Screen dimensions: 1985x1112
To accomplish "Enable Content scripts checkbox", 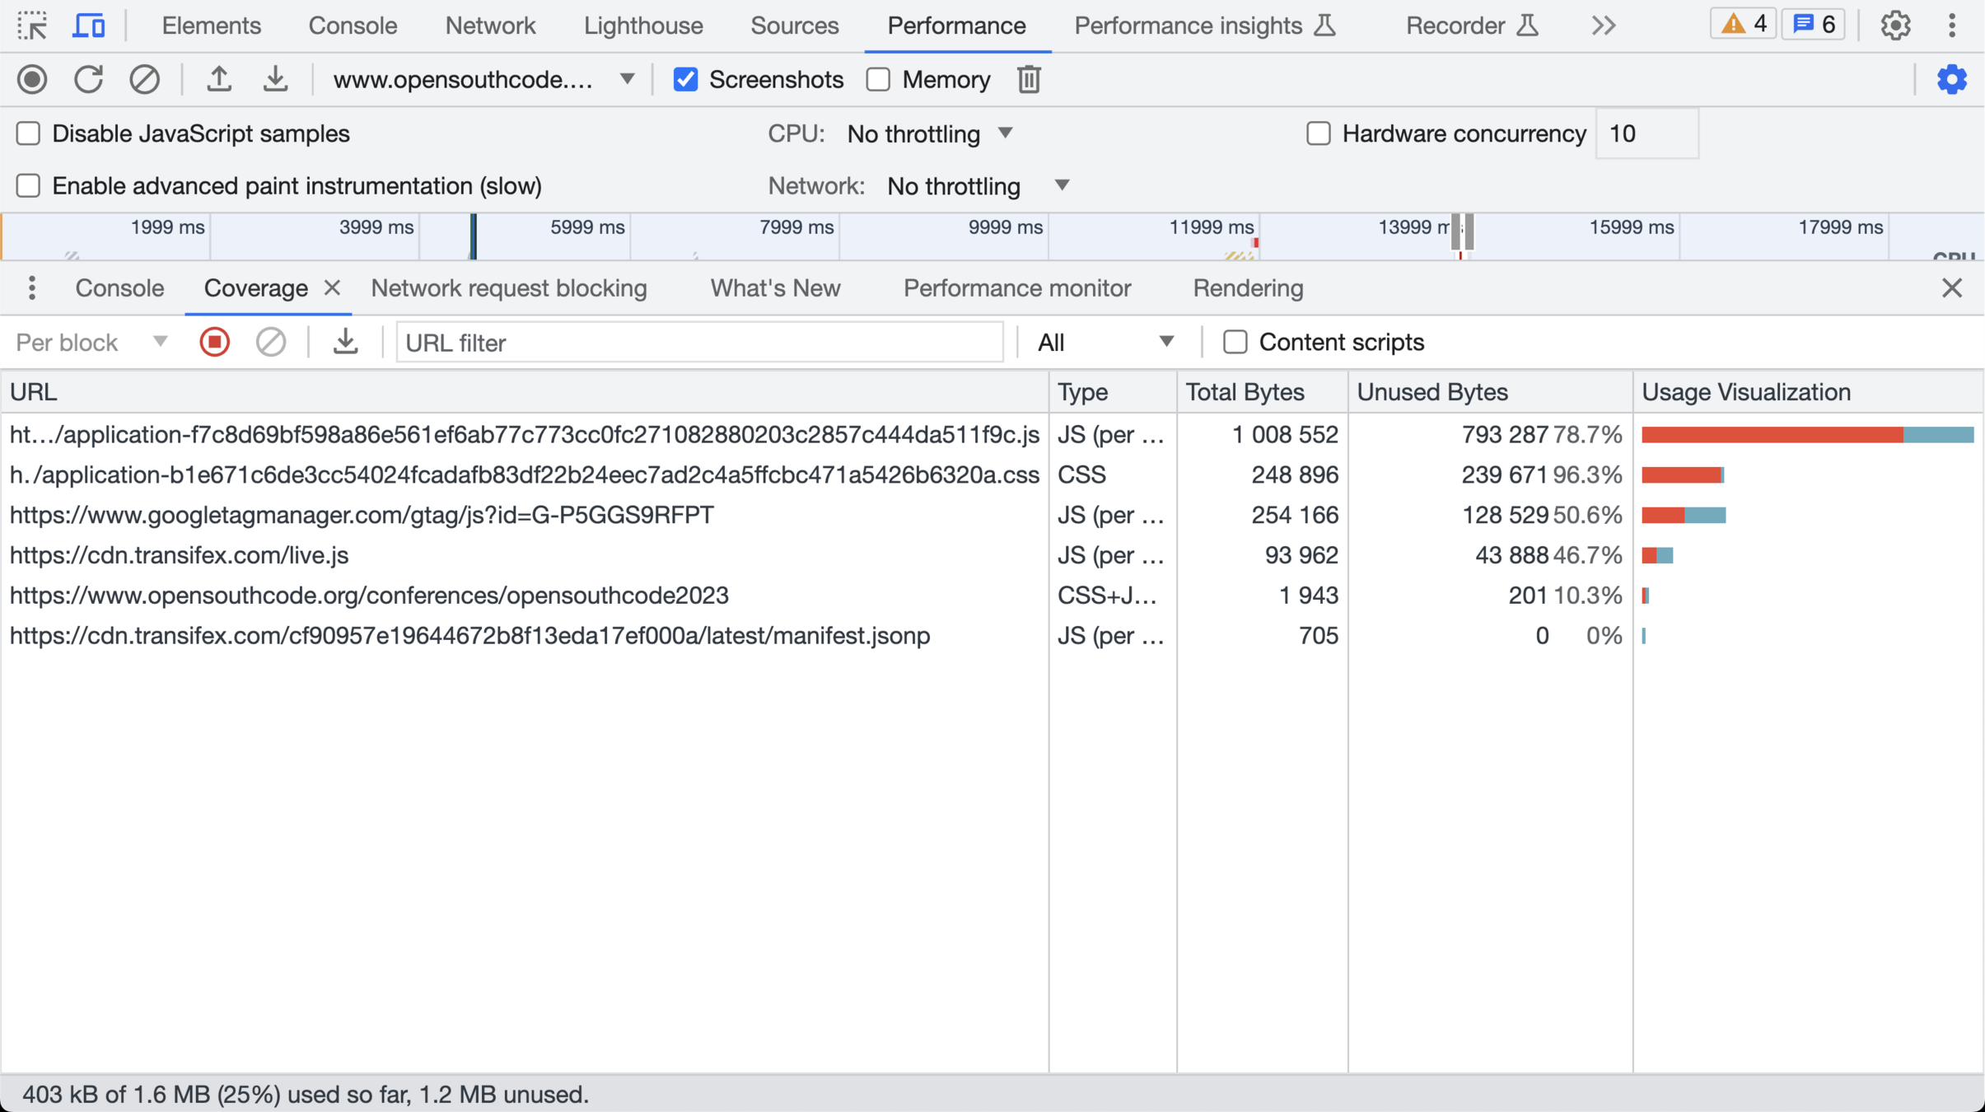I will click(x=1235, y=342).
